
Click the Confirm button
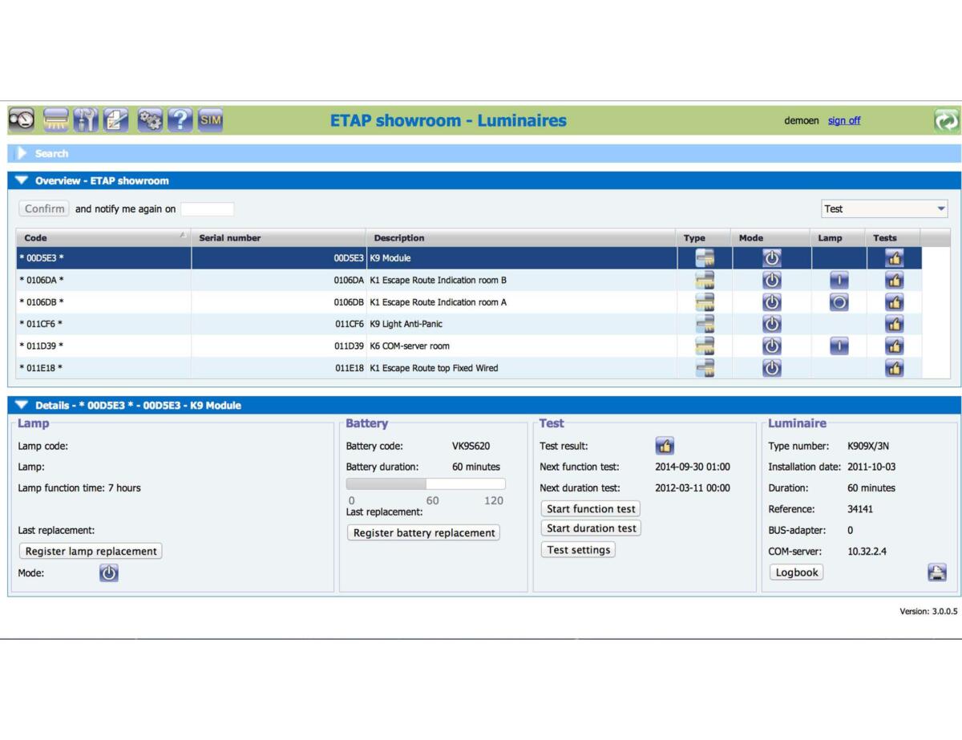[x=44, y=208]
